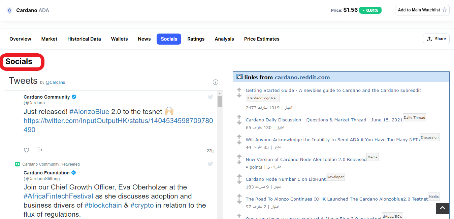Open New Version of Cardano Node post

point(306,160)
